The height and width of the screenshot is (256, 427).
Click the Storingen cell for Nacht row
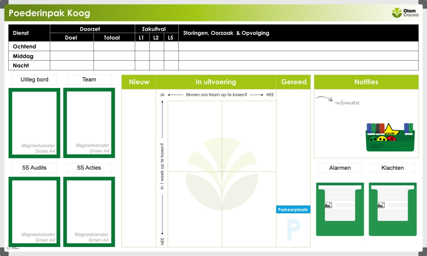[x=298, y=65]
